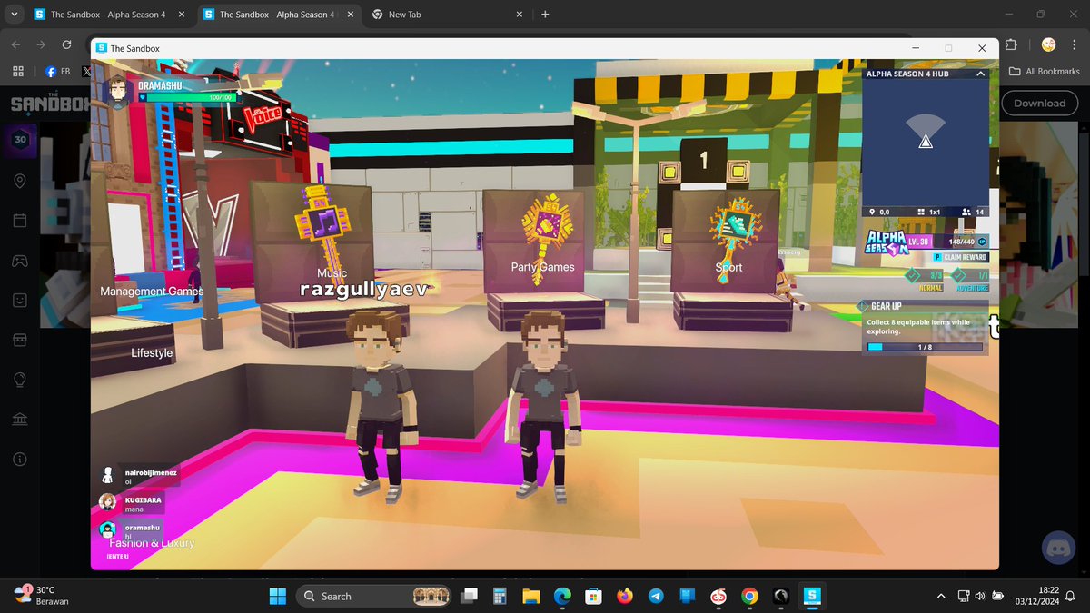The height and width of the screenshot is (613, 1090).
Task: Open the tab search dropdown in Chrome
Action: click(14, 15)
